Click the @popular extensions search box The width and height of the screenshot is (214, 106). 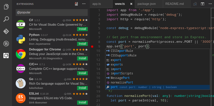pos(52,13)
